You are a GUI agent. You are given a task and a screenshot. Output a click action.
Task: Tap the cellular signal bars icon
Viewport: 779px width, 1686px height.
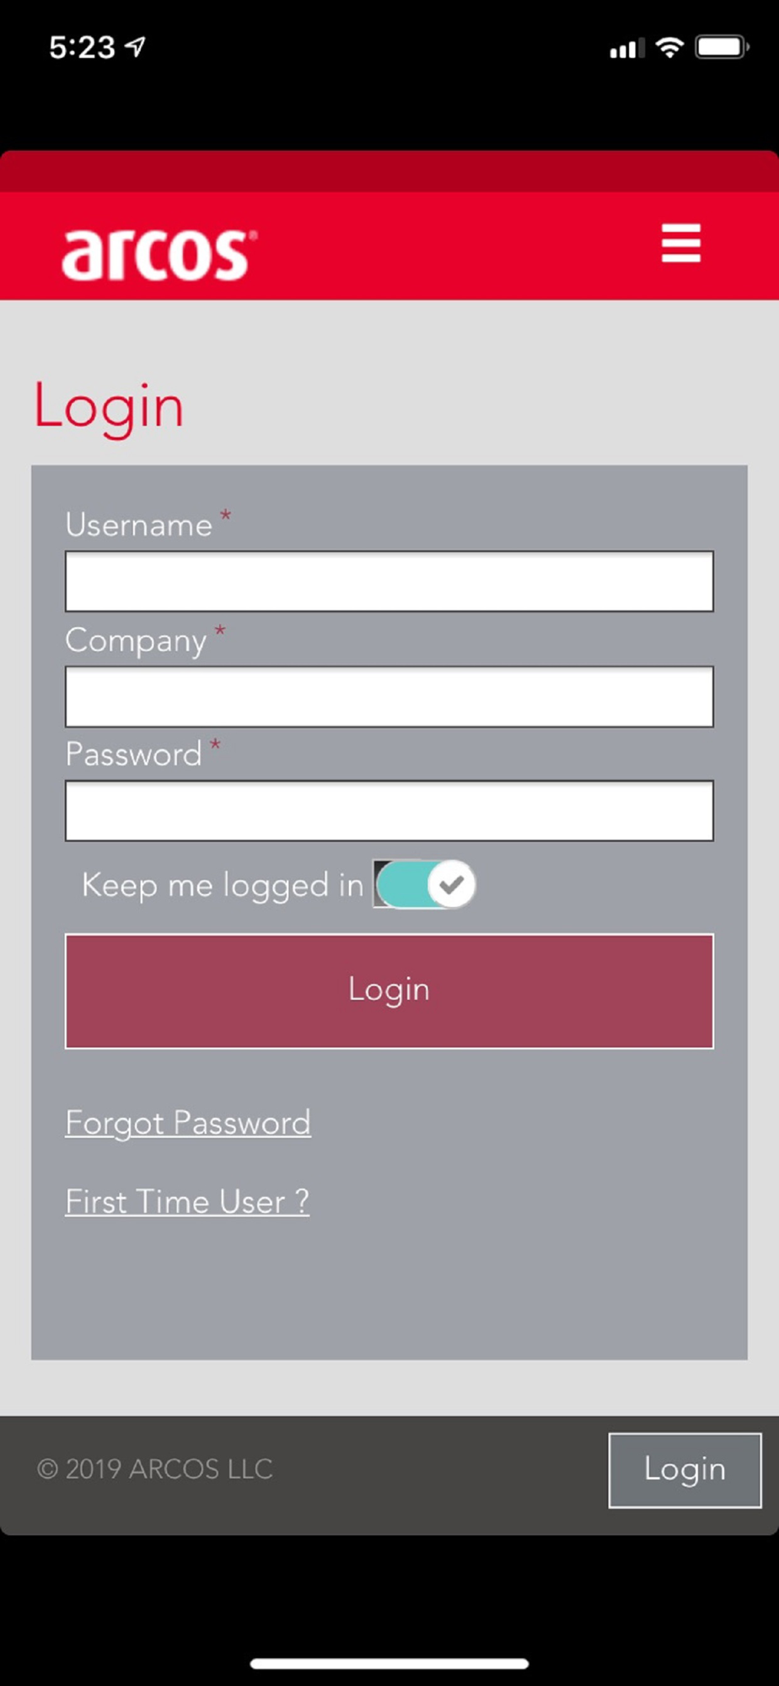coord(627,49)
